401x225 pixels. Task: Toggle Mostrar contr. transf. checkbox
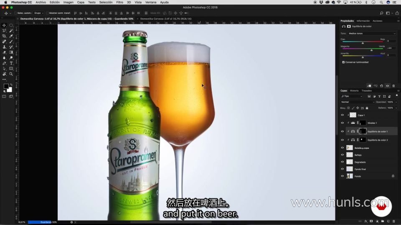click(47, 13)
